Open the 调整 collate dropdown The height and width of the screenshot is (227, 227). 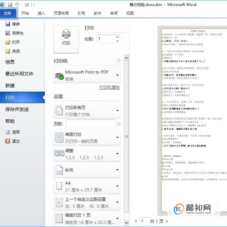point(87,154)
